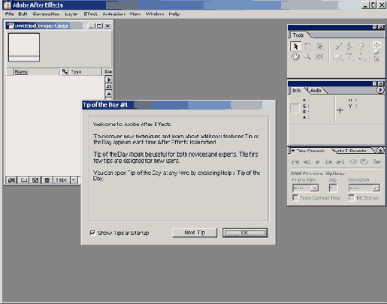Click RAM Preview button in Time Controls
This screenshot has height=304, width=387.
(x=376, y=162)
